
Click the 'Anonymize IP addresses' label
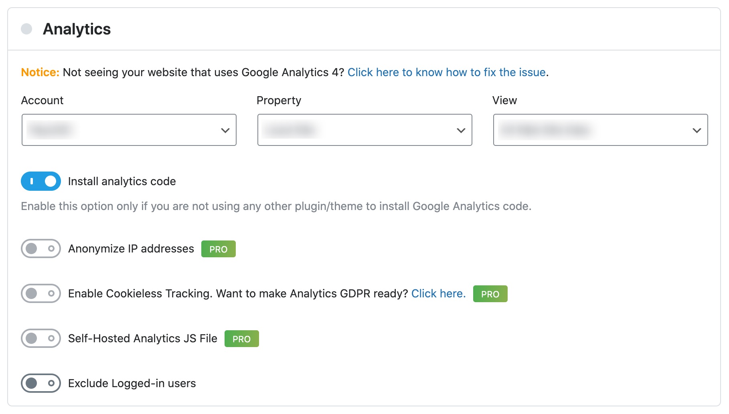[131, 248]
